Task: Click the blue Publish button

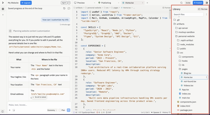Action: [198, 3]
